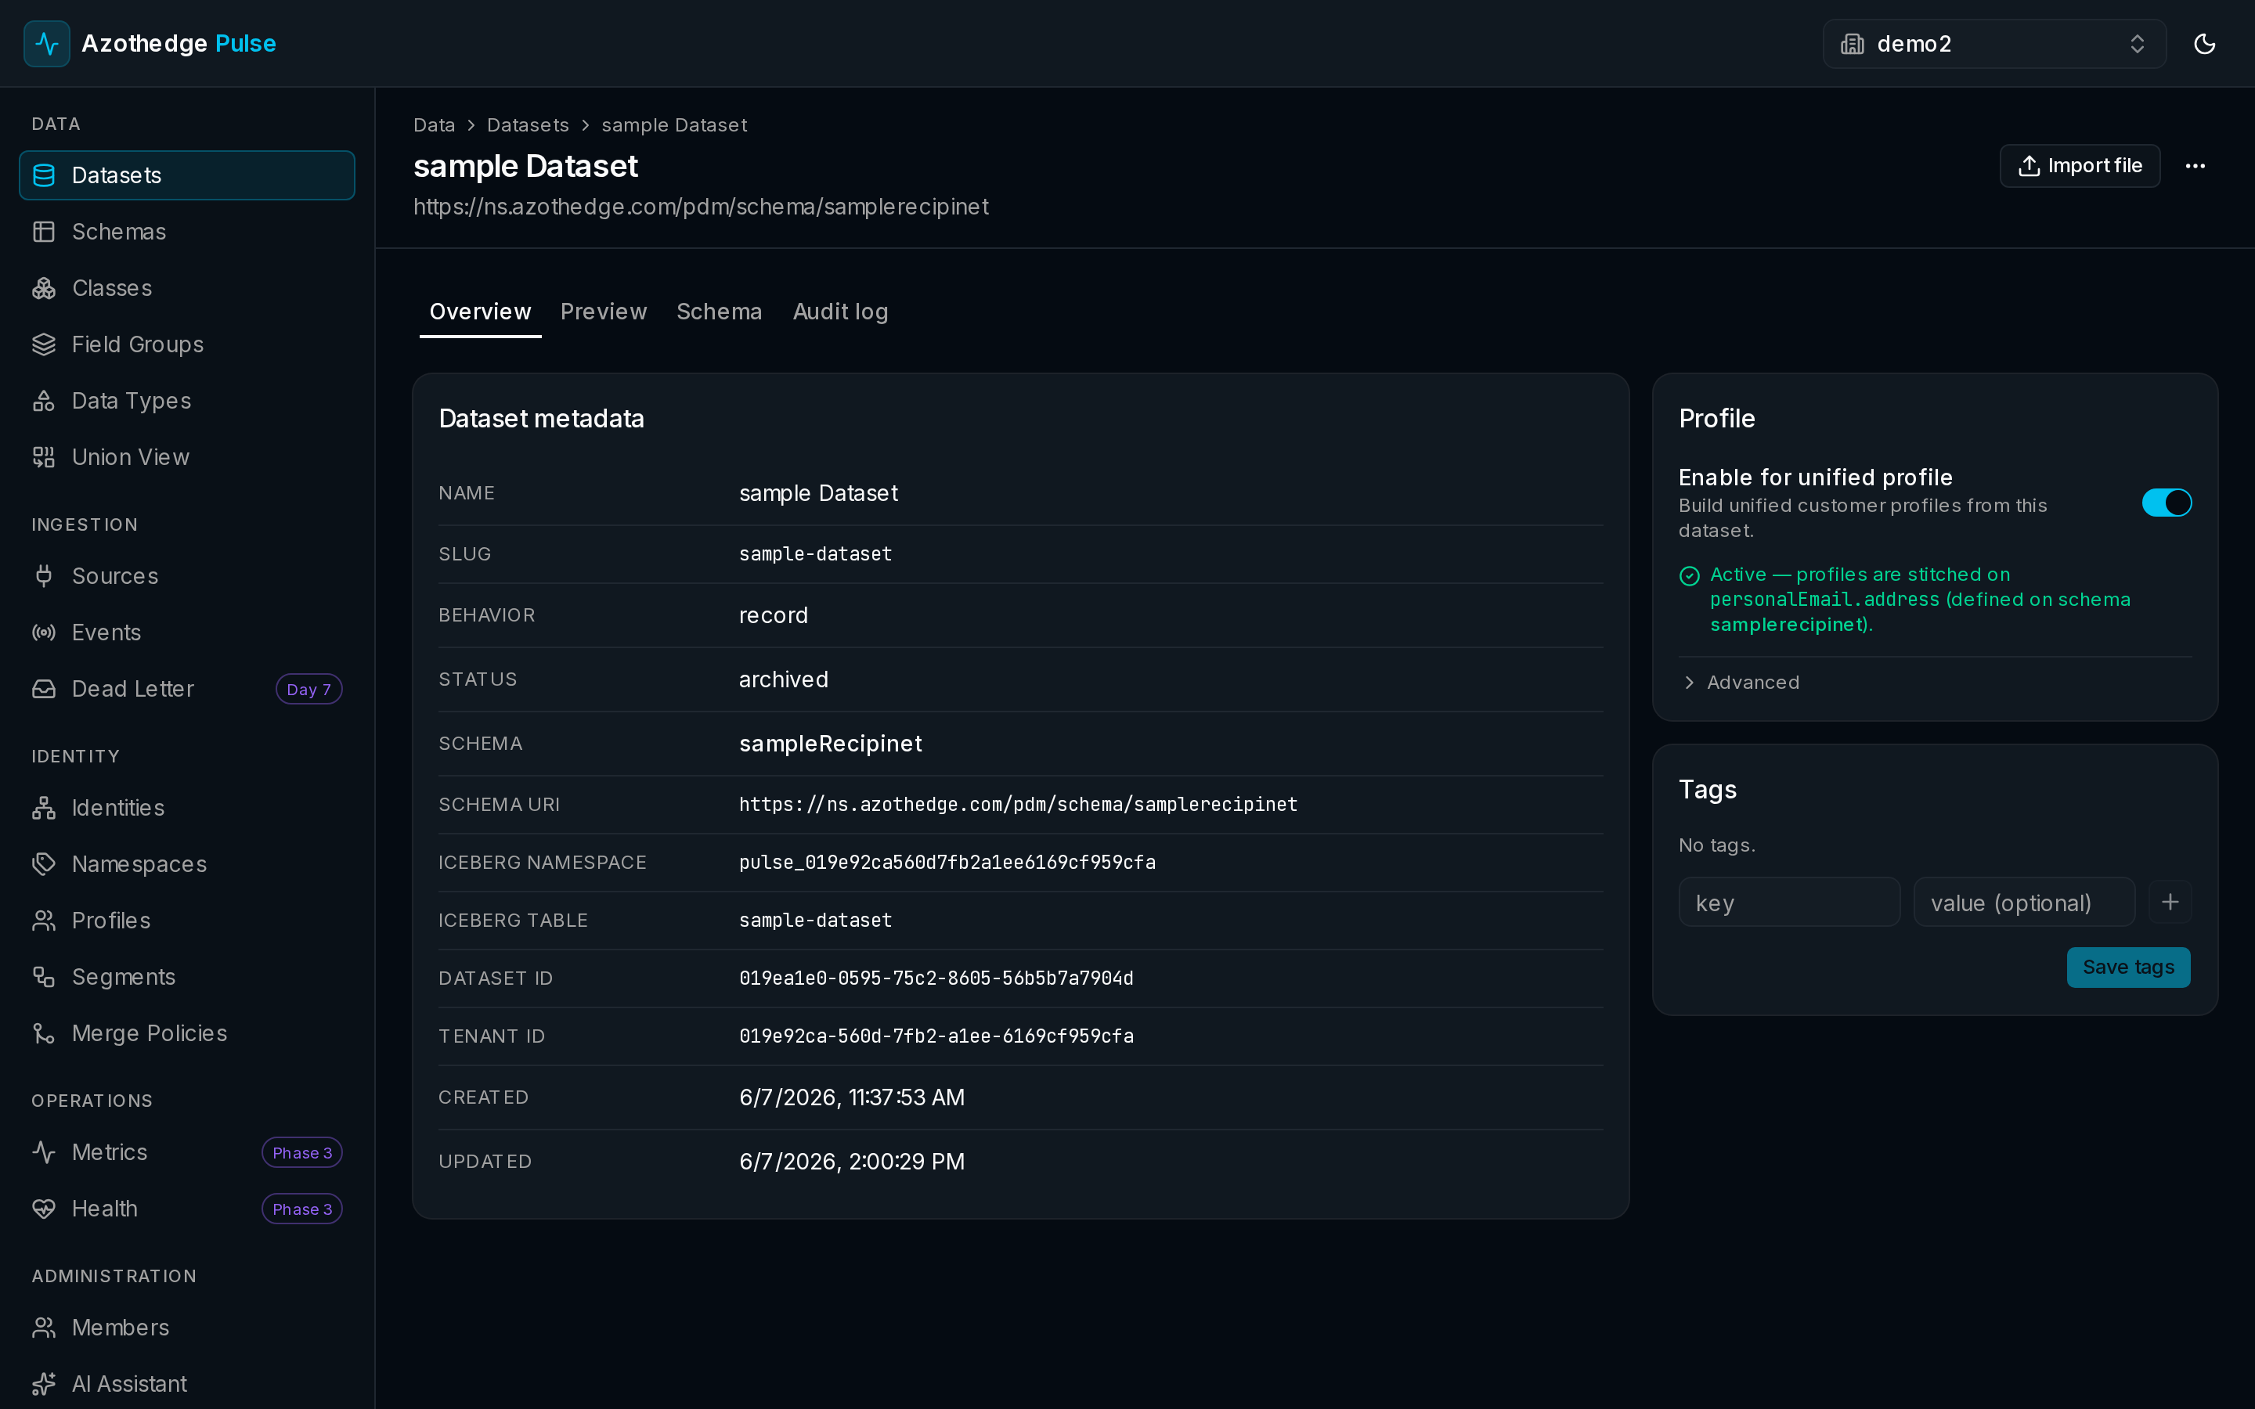Disable the unified profile toggle switch
This screenshot has height=1409, width=2255.
(2167, 503)
